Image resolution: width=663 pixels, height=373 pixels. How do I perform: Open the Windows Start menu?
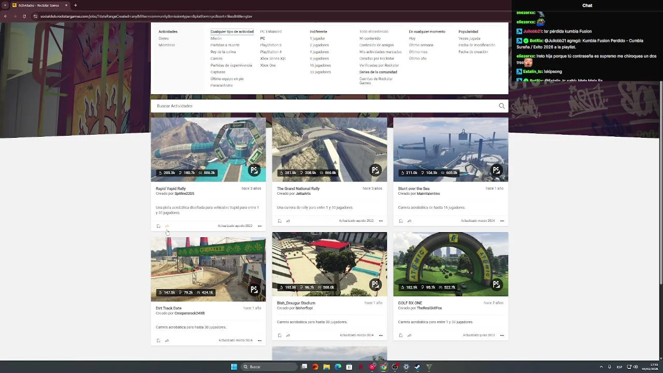click(x=234, y=367)
